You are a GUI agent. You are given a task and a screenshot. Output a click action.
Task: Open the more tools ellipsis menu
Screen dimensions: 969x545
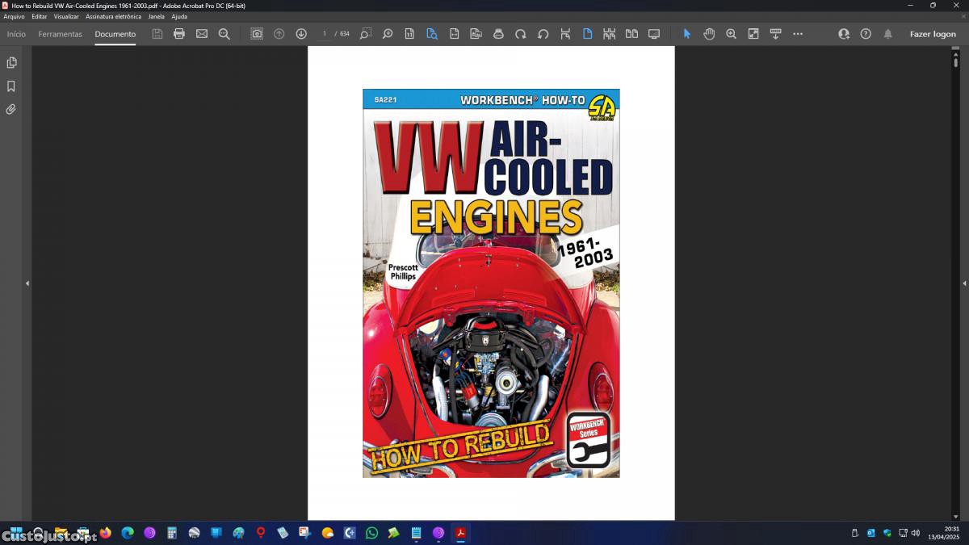coord(798,34)
